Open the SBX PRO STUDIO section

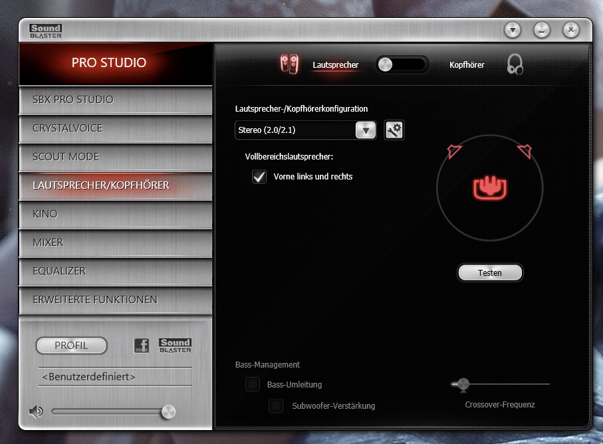116,100
